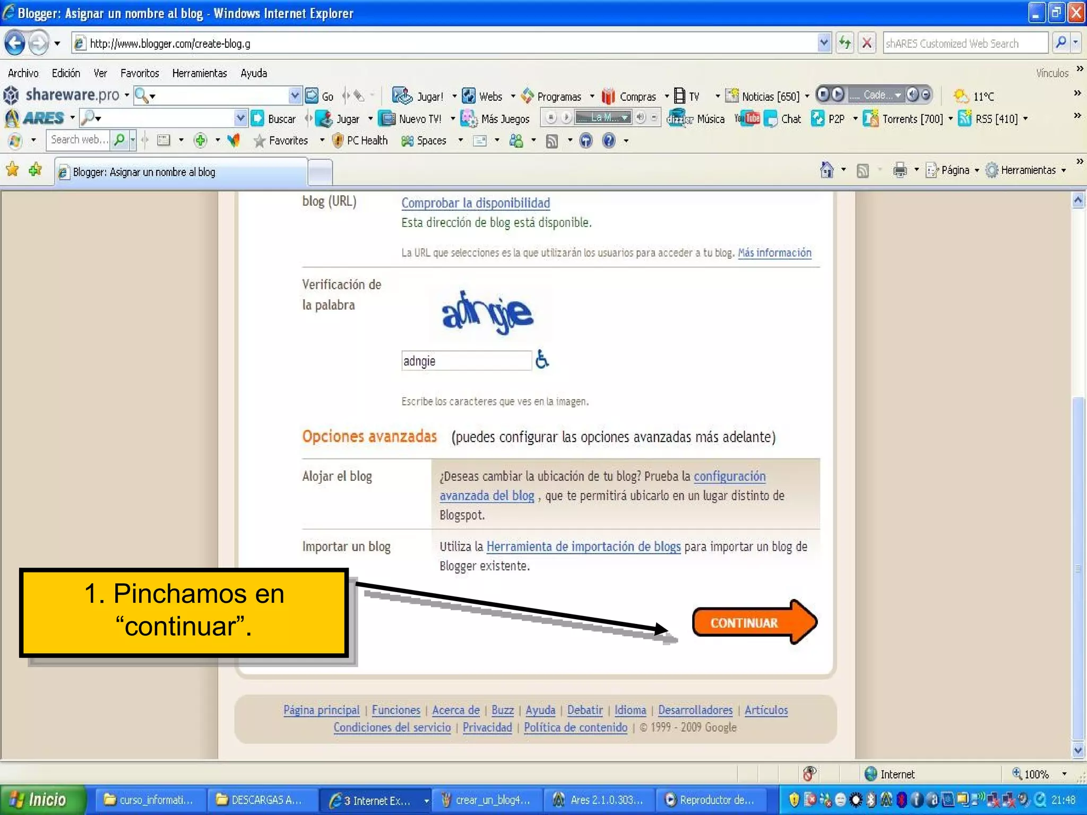Open the Noticias [650] dropdown
Screen dimensions: 1087x815
[807, 96]
